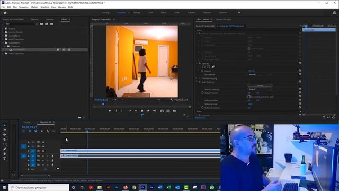339x191 pixels.
Task: Switch to the Color workspace
Action: [x=150, y=13]
